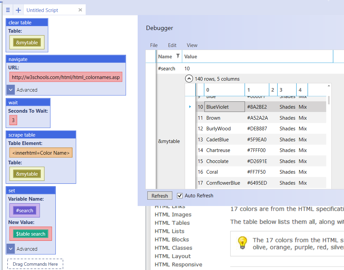Open the HTML Tables link
344x270 pixels.
[172, 223]
